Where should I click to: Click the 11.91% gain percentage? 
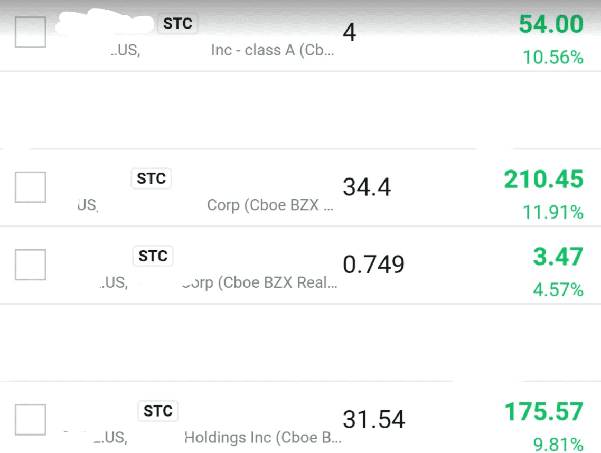(x=553, y=212)
